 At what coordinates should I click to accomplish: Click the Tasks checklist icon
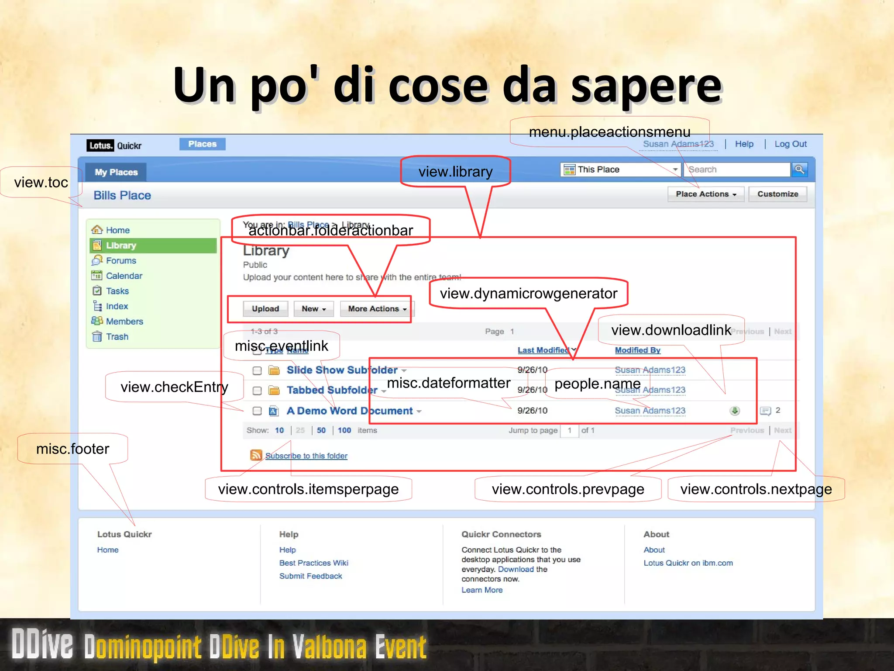[x=97, y=291]
